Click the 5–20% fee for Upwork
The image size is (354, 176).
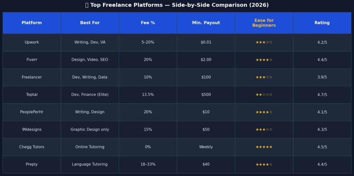(x=148, y=42)
